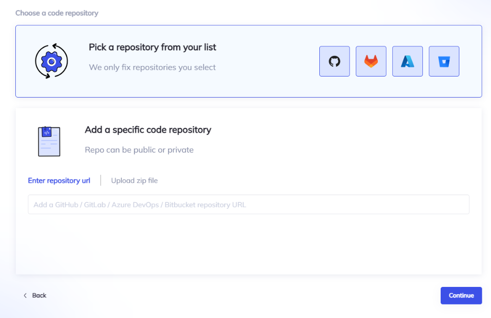Focus the repository URL input field
This screenshot has height=318, width=491.
click(248, 205)
